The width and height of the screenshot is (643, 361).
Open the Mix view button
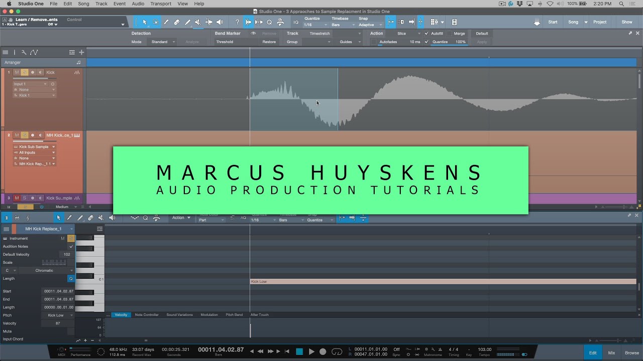coord(611,353)
